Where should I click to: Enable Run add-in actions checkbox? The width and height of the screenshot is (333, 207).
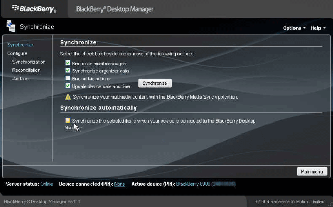tap(68, 78)
